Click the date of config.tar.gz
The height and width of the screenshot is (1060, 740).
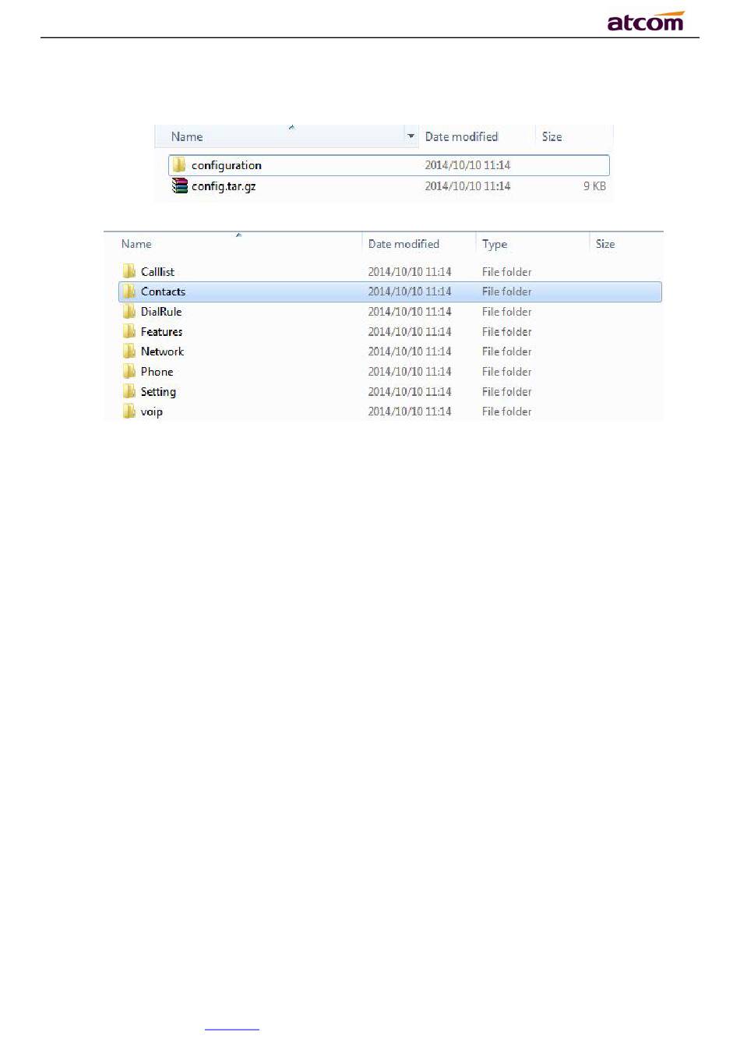[467, 186]
